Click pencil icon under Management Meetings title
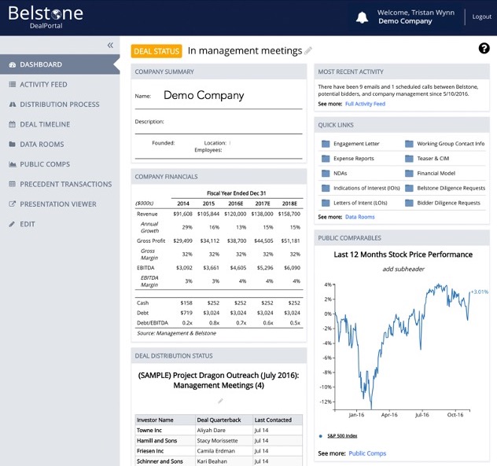 (220, 401)
